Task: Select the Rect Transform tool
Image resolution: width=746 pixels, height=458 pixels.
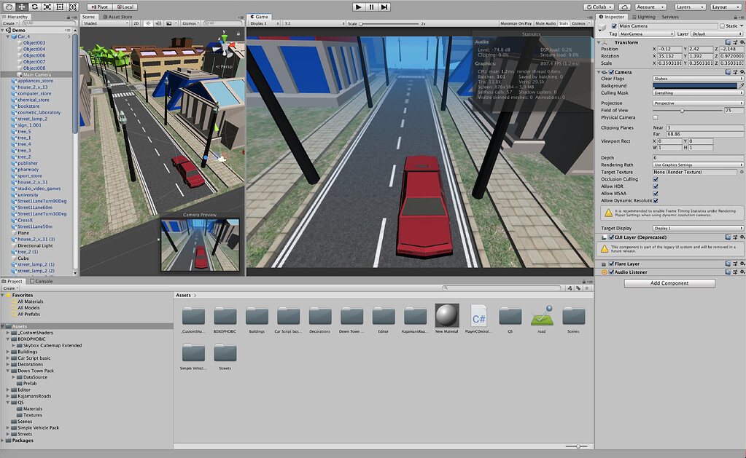Action: pos(59,7)
